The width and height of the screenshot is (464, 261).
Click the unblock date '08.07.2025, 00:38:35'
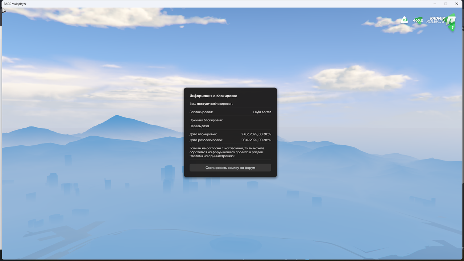(256, 140)
